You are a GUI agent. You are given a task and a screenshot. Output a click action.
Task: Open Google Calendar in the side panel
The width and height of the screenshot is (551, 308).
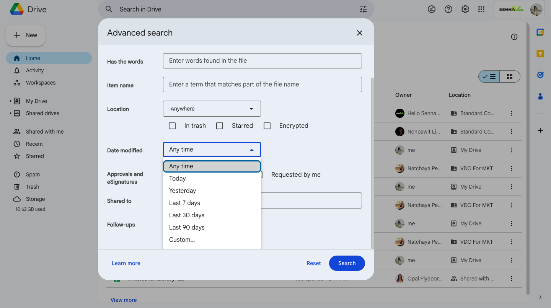point(540,33)
